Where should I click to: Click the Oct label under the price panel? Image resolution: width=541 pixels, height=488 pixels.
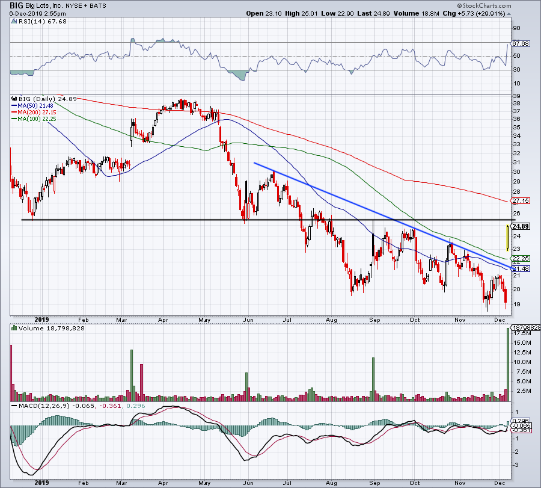pyautogui.click(x=415, y=320)
